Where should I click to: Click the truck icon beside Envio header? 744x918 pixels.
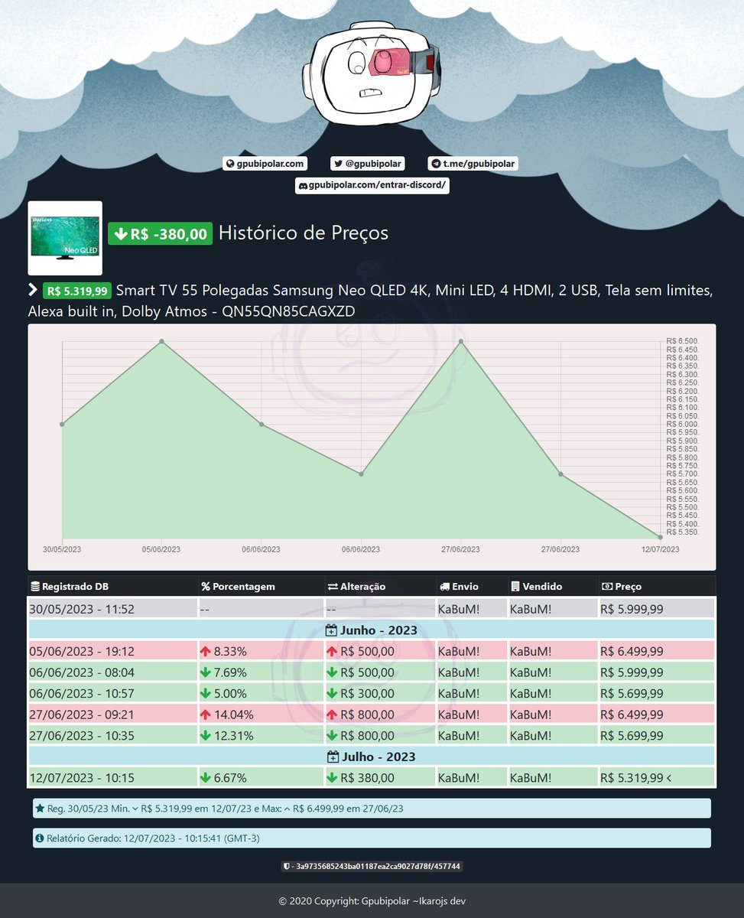click(444, 587)
